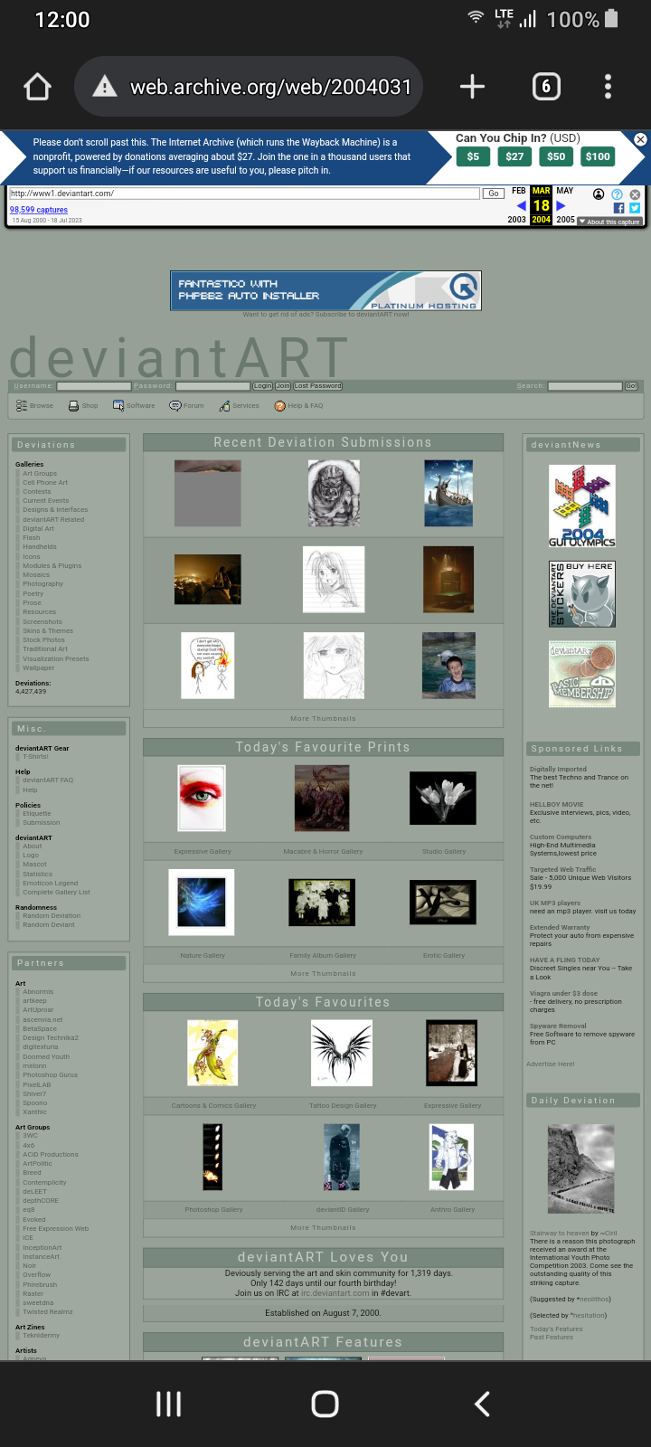The height and width of the screenshot is (1447, 651).
Task: Open the Wayback user account icon
Action: tap(599, 194)
